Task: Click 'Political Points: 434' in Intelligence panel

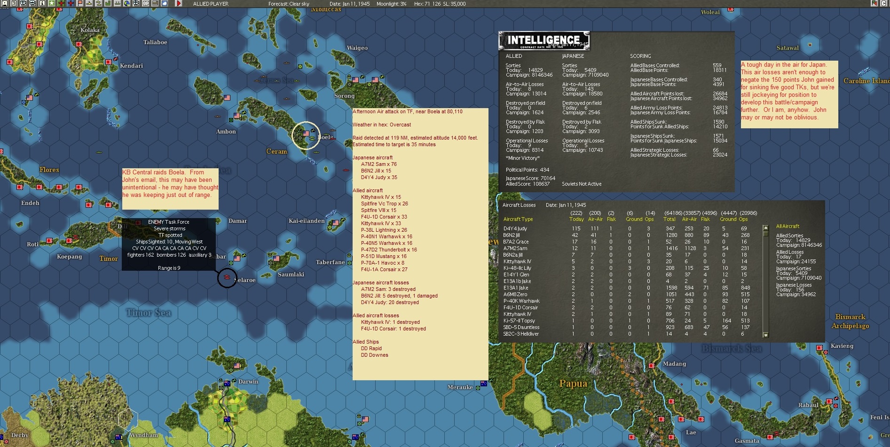Action: (x=528, y=170)
